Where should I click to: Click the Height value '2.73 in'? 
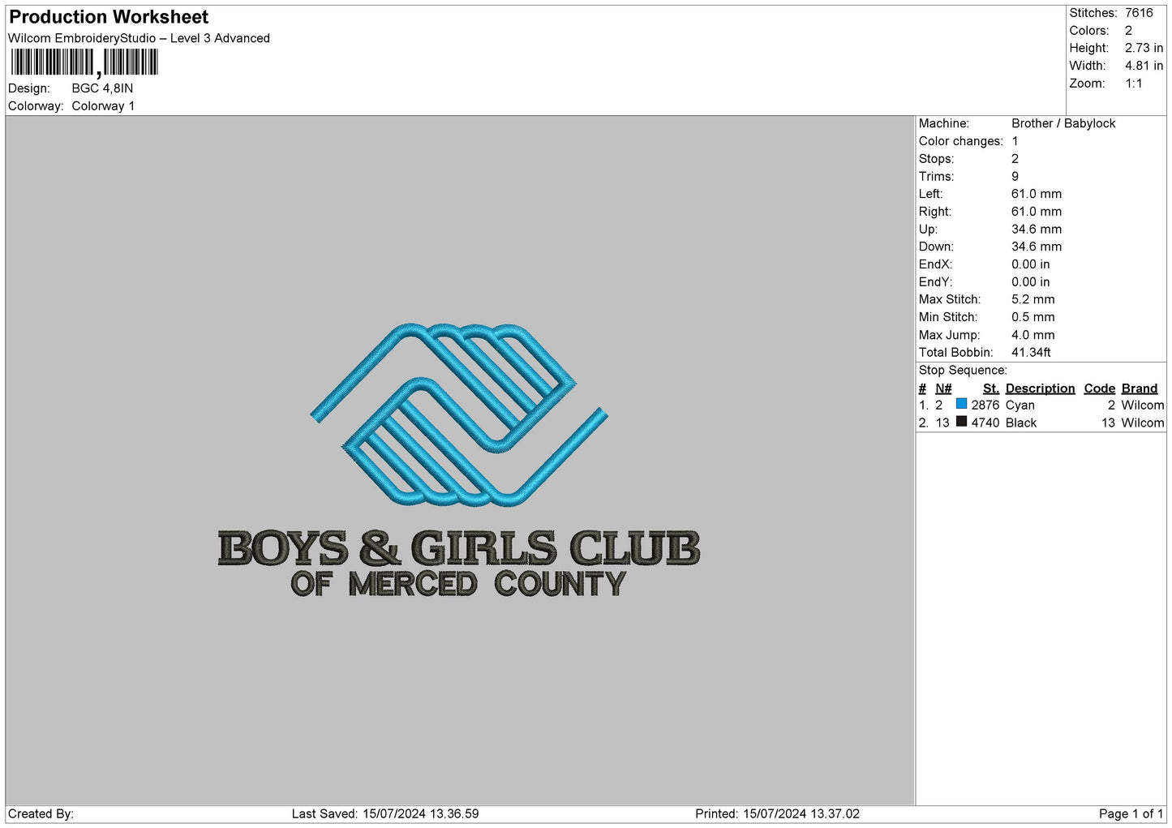point(1144,48)
